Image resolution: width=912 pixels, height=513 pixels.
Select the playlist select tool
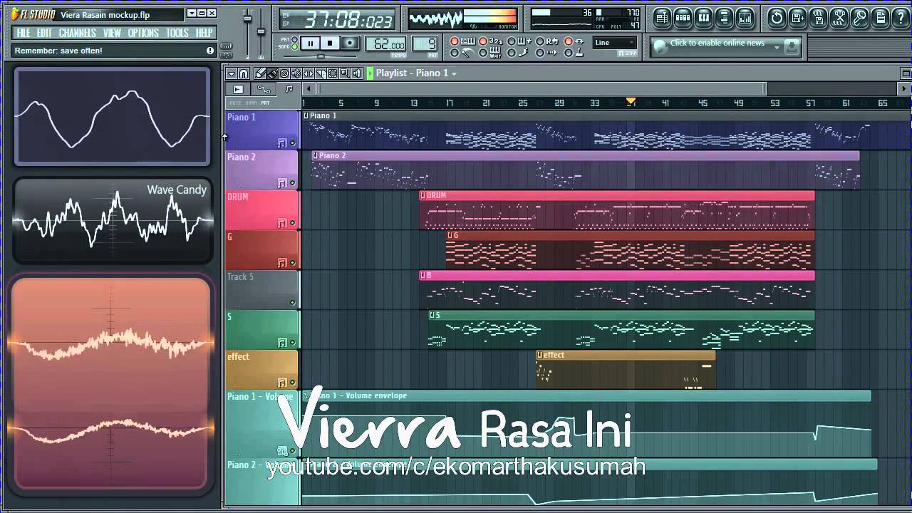(x=333, y=73)
